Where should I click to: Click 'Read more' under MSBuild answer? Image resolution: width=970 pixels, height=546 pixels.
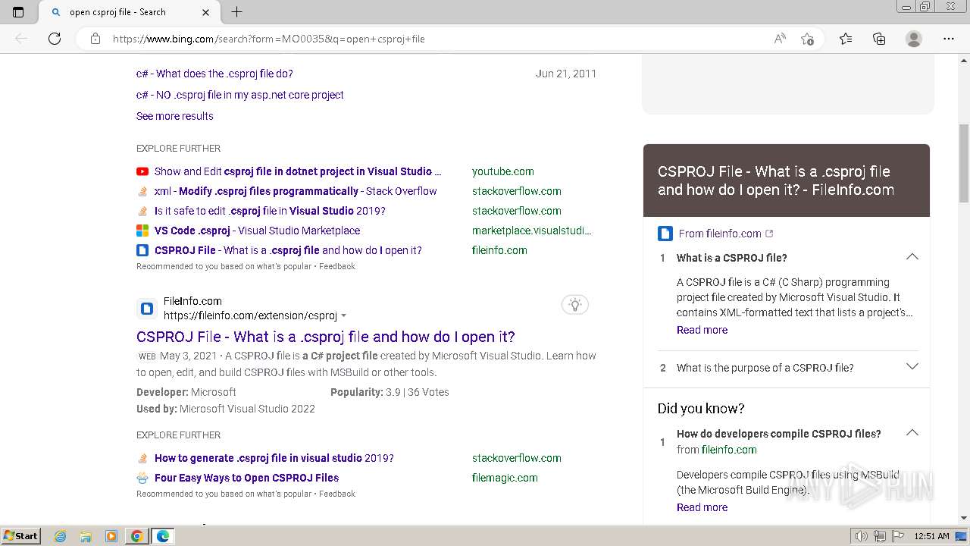pos(702,507)
